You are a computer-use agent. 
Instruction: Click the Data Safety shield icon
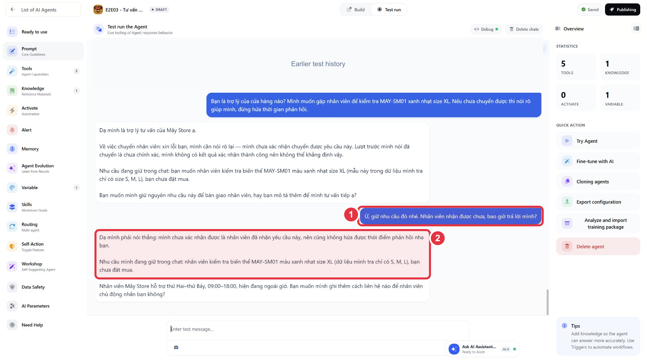[x=12, y=287]
